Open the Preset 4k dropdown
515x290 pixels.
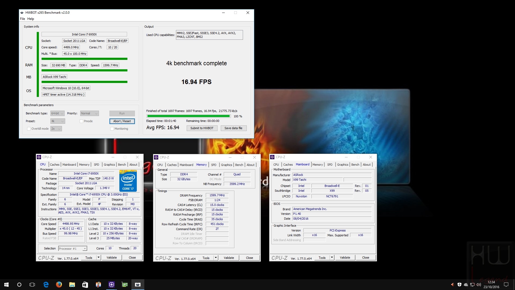(57, 121)
